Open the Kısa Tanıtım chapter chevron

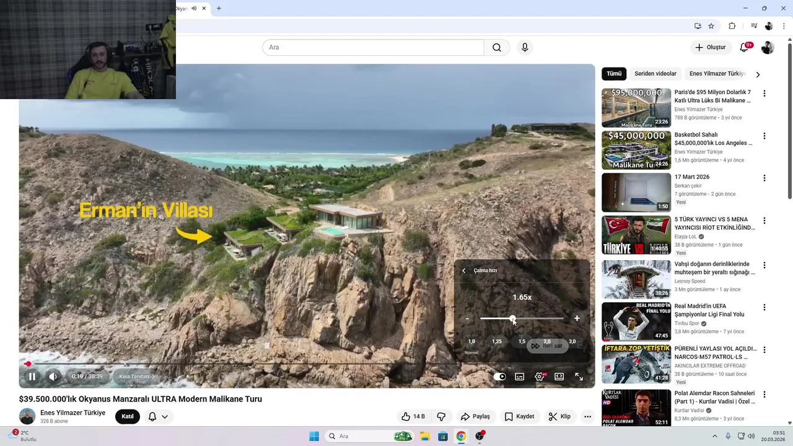pos(152,377)
